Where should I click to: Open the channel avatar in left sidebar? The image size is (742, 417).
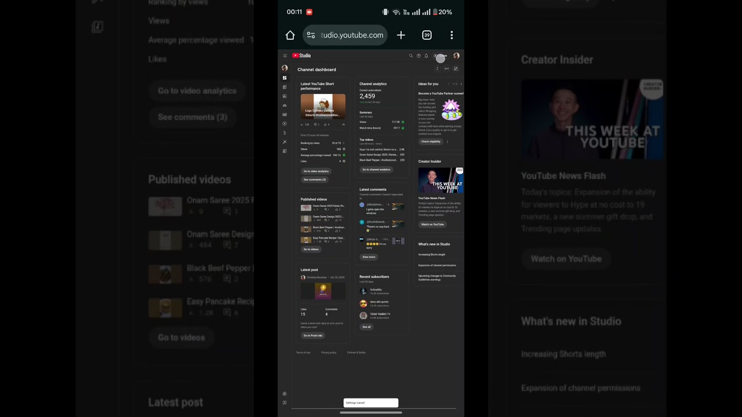click(285, 68)
